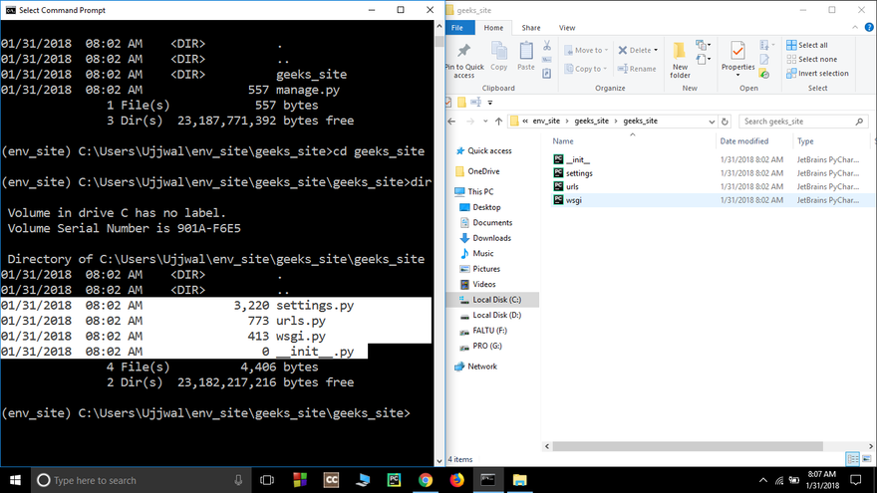This screenshot has width=877, height=493.
Task: Click the horizontal scrollbar in file list
Action: [x=698, y=447]
